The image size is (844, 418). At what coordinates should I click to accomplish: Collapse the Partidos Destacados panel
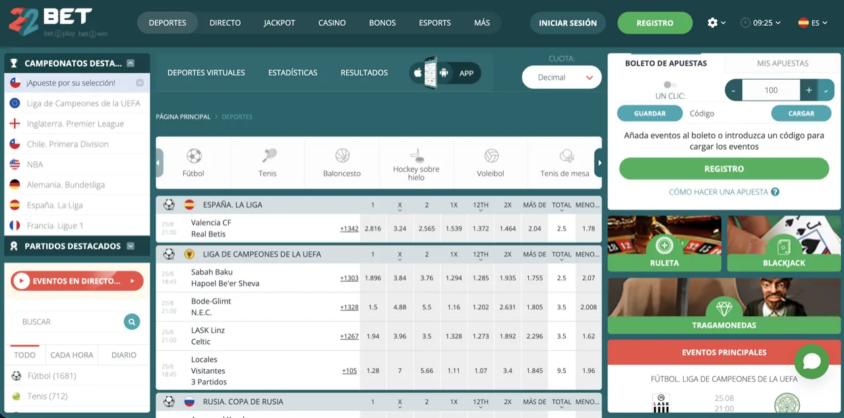(131, 246)
